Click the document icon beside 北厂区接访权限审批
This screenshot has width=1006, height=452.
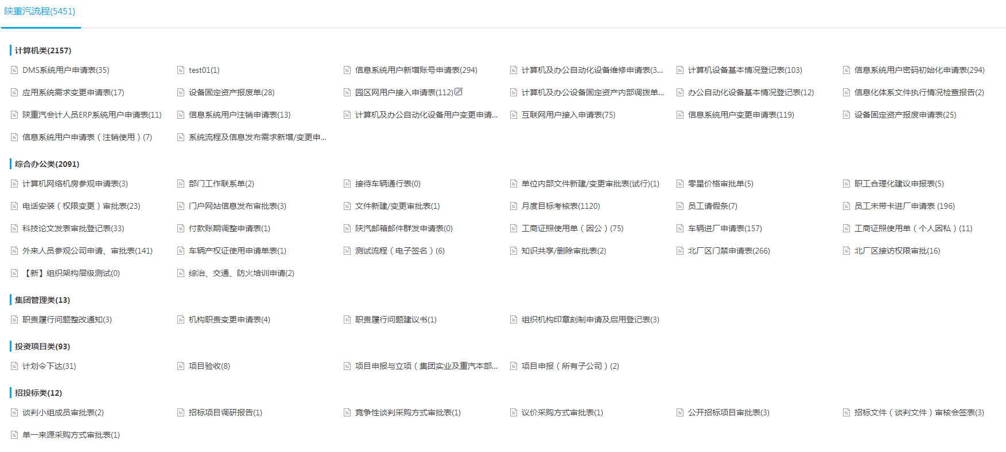[x=846, y=251]
